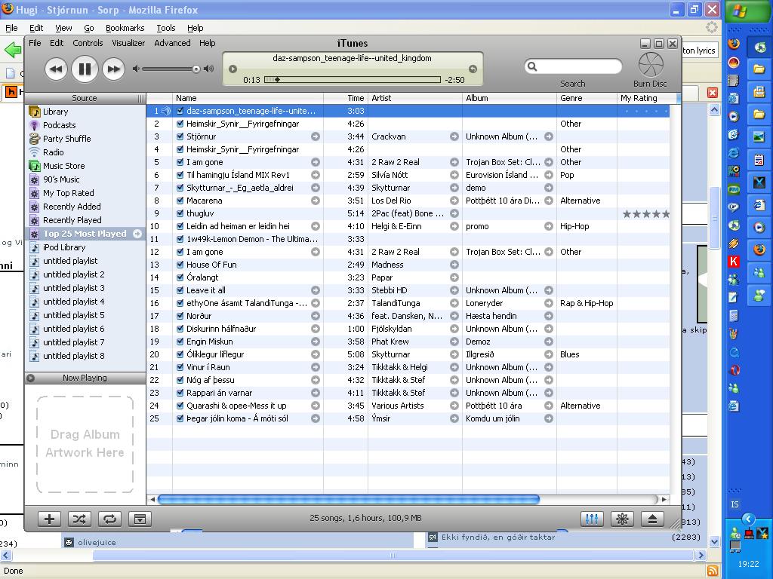Uncheck the thugluv song checkbox
Image resolution: width=773 pixels, height=579 pixels.
(x=180, y=213)
